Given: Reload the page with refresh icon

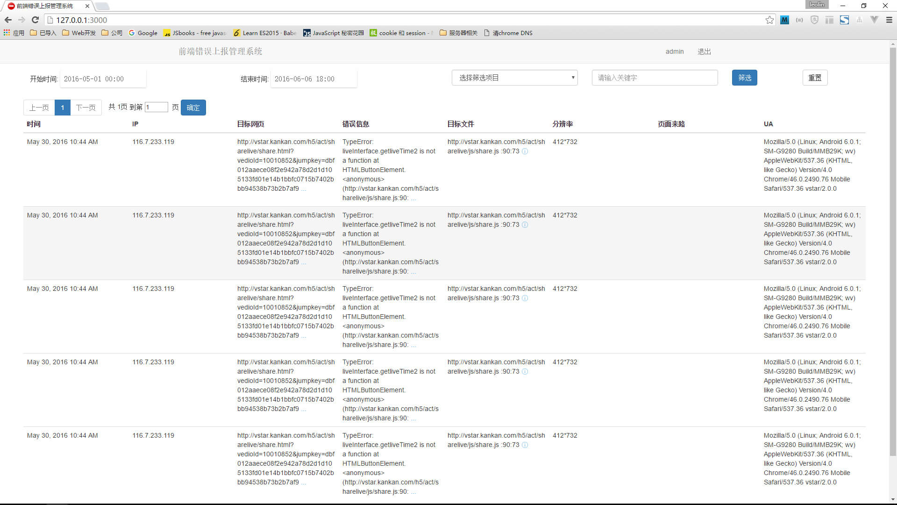Looking at the screenshot, I should point(35,20).
